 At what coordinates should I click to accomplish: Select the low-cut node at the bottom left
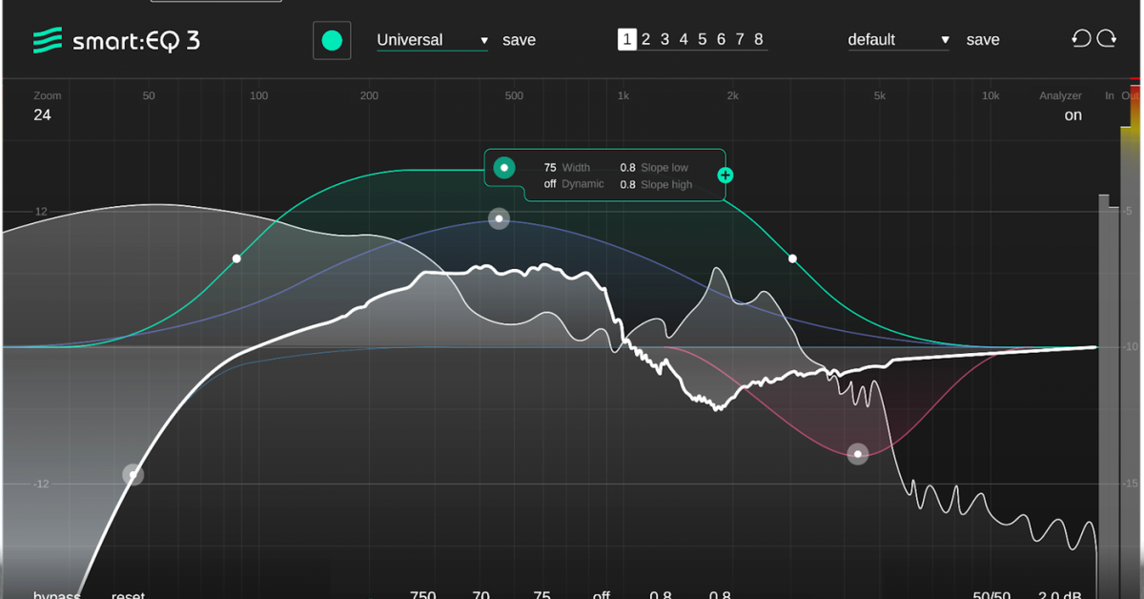pos(133,473)
